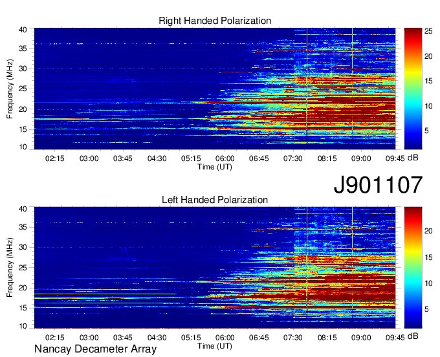Click the Right Handed Polarization spectrogram image
The height and width of the screenshot is (357, 440).
tap(215, 89)
